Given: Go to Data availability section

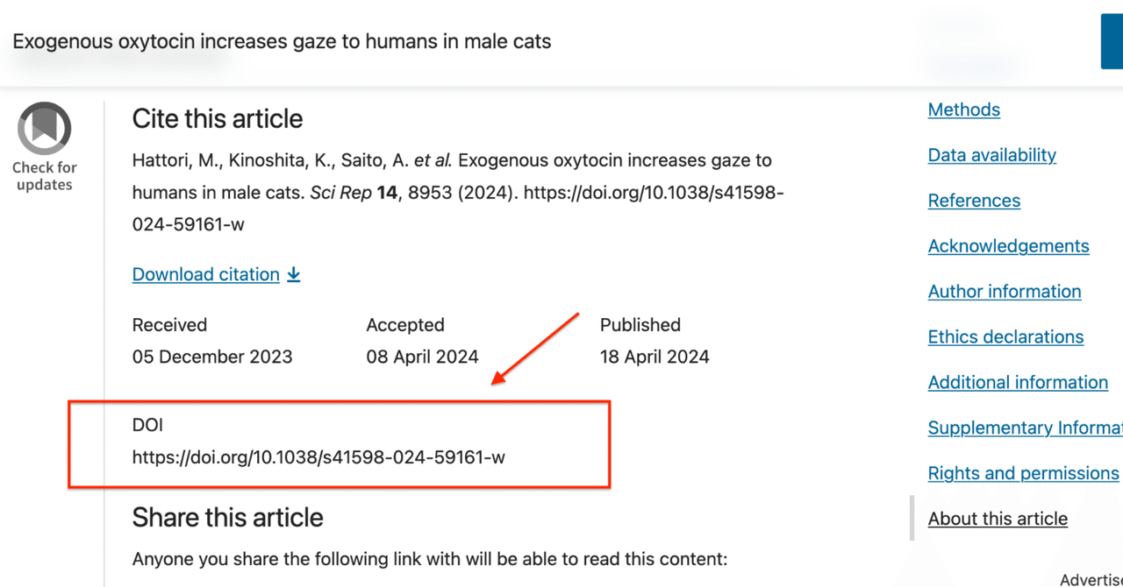Looking at the screenshot, I should coord(992,155).
